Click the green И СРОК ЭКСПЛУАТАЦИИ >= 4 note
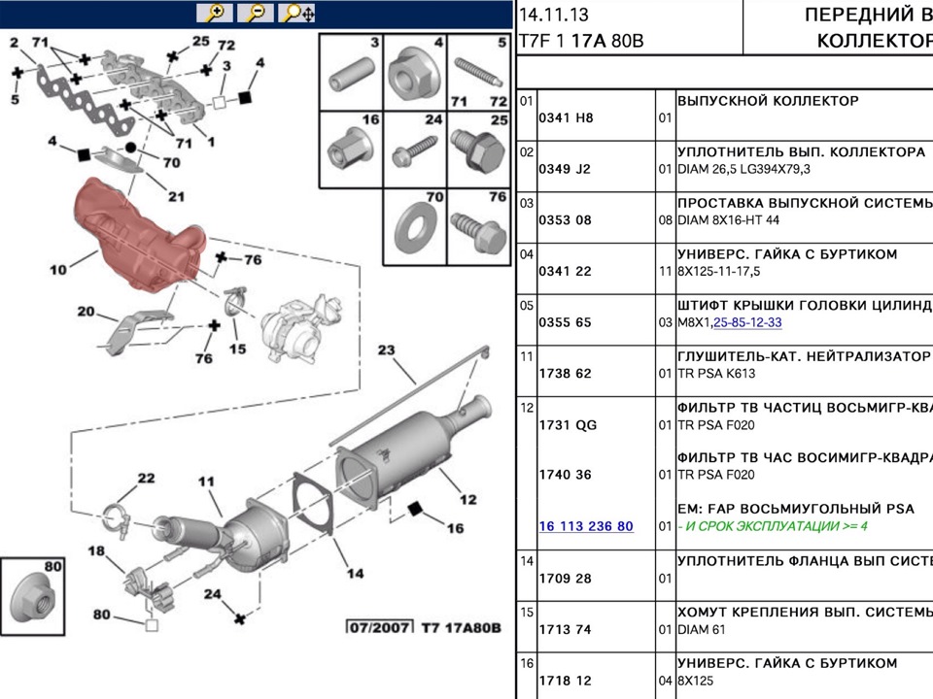 (x=773, y=526)
